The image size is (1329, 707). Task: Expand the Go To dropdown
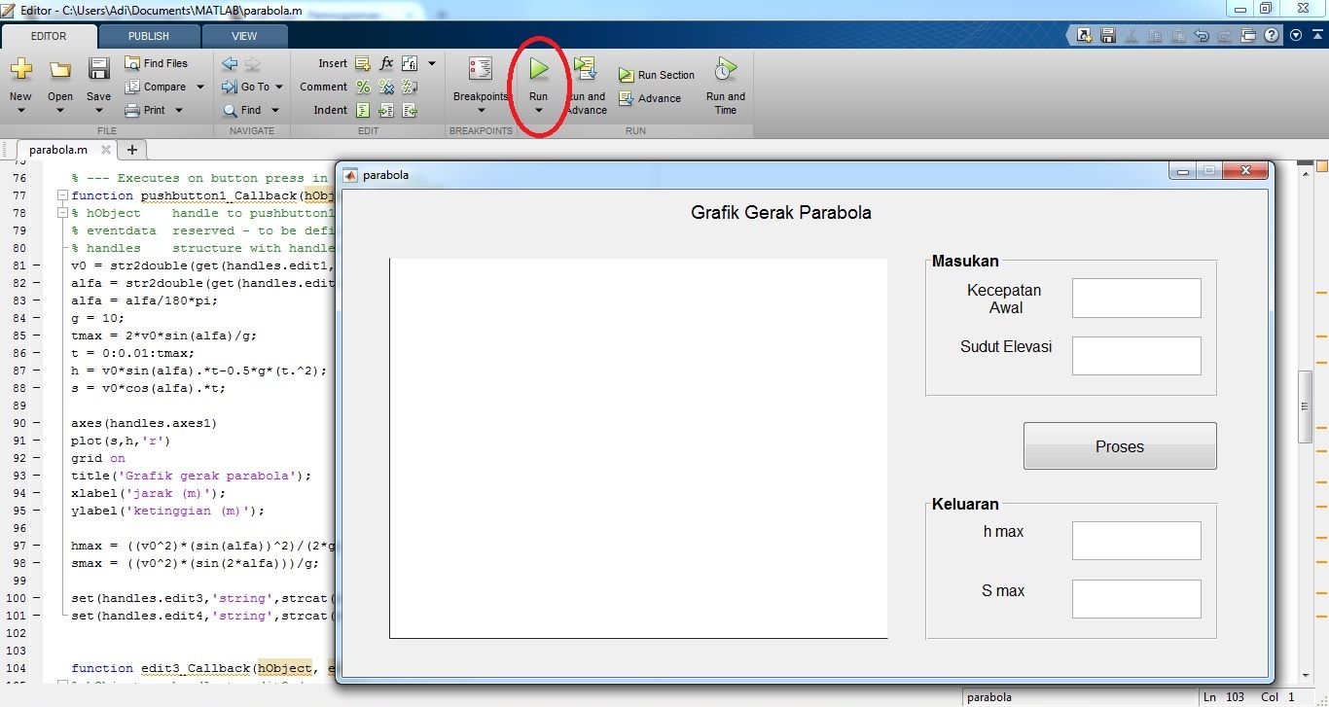click(277, 87)
